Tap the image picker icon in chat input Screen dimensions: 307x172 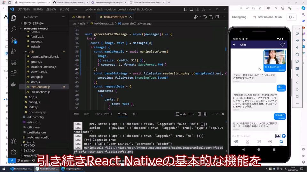[x=278, y=136]
